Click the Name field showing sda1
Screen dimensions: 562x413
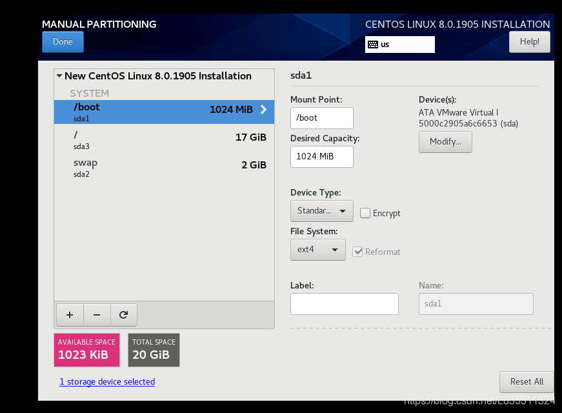pyautogui.click(x=476, y=304)
